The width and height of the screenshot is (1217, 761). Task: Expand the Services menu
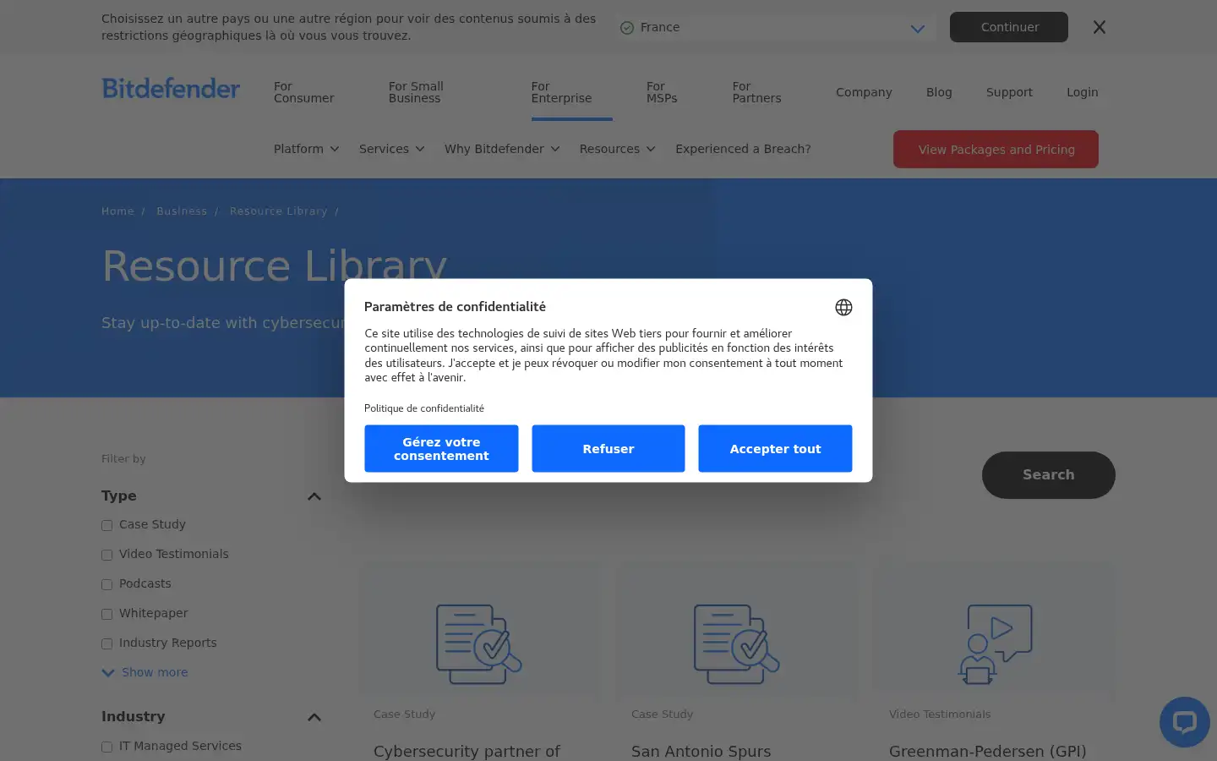391,149
